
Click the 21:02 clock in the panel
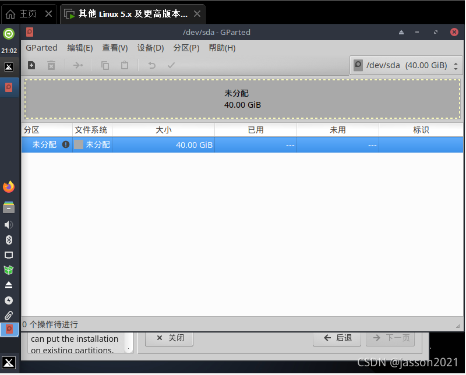point(9,51)
